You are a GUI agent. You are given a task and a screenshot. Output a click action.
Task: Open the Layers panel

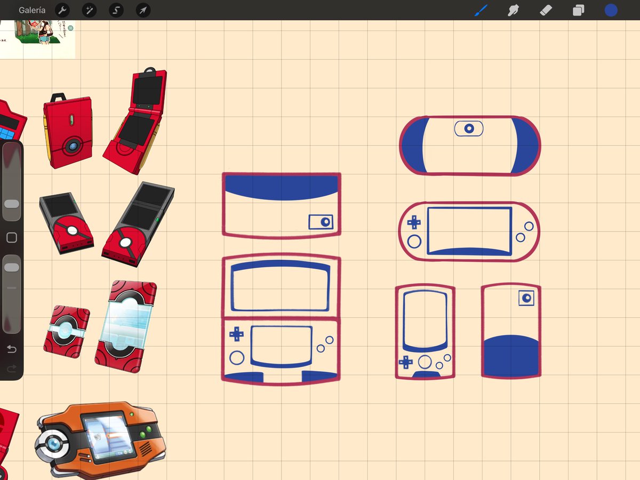tap(579, 10)
